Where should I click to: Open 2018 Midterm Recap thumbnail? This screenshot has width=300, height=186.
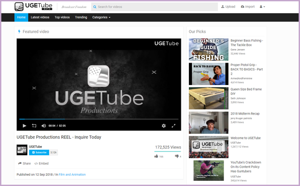[209, 122]
